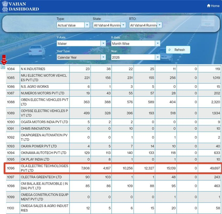
Task: Select OGATA MOTORS INDIA PVT LTD cell
Action: (x=45, y=122)
